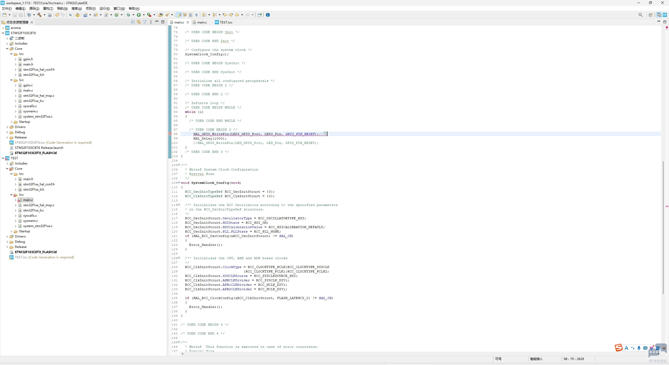Open the Run button dropdown arrow
The image size is (669, 365).
click(143, 15)
